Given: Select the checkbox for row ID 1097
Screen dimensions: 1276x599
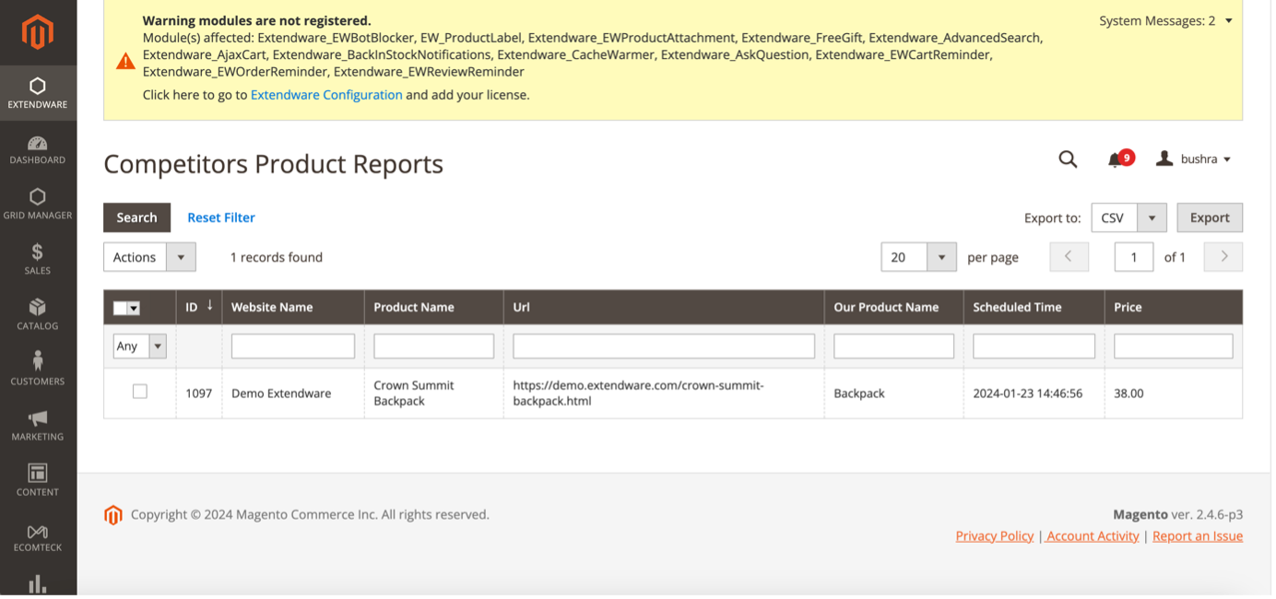Looking at the screenshot, I should (140, 392).
